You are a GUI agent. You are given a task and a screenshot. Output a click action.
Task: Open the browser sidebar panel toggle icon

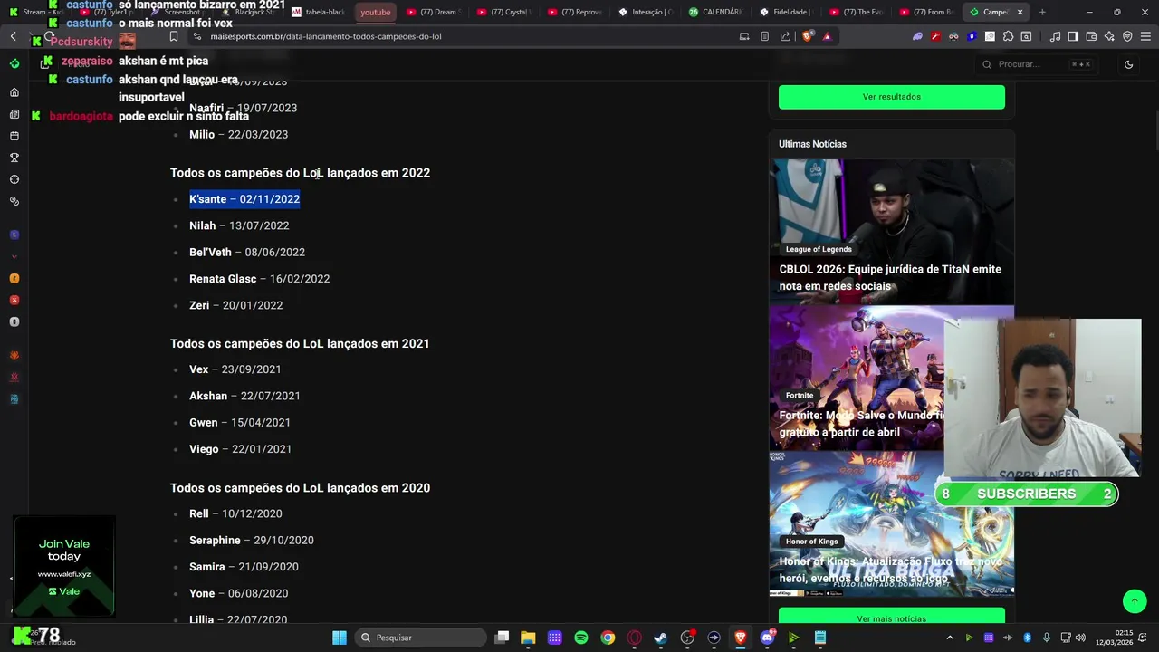pyautogui.click(x=1073, y=36)
